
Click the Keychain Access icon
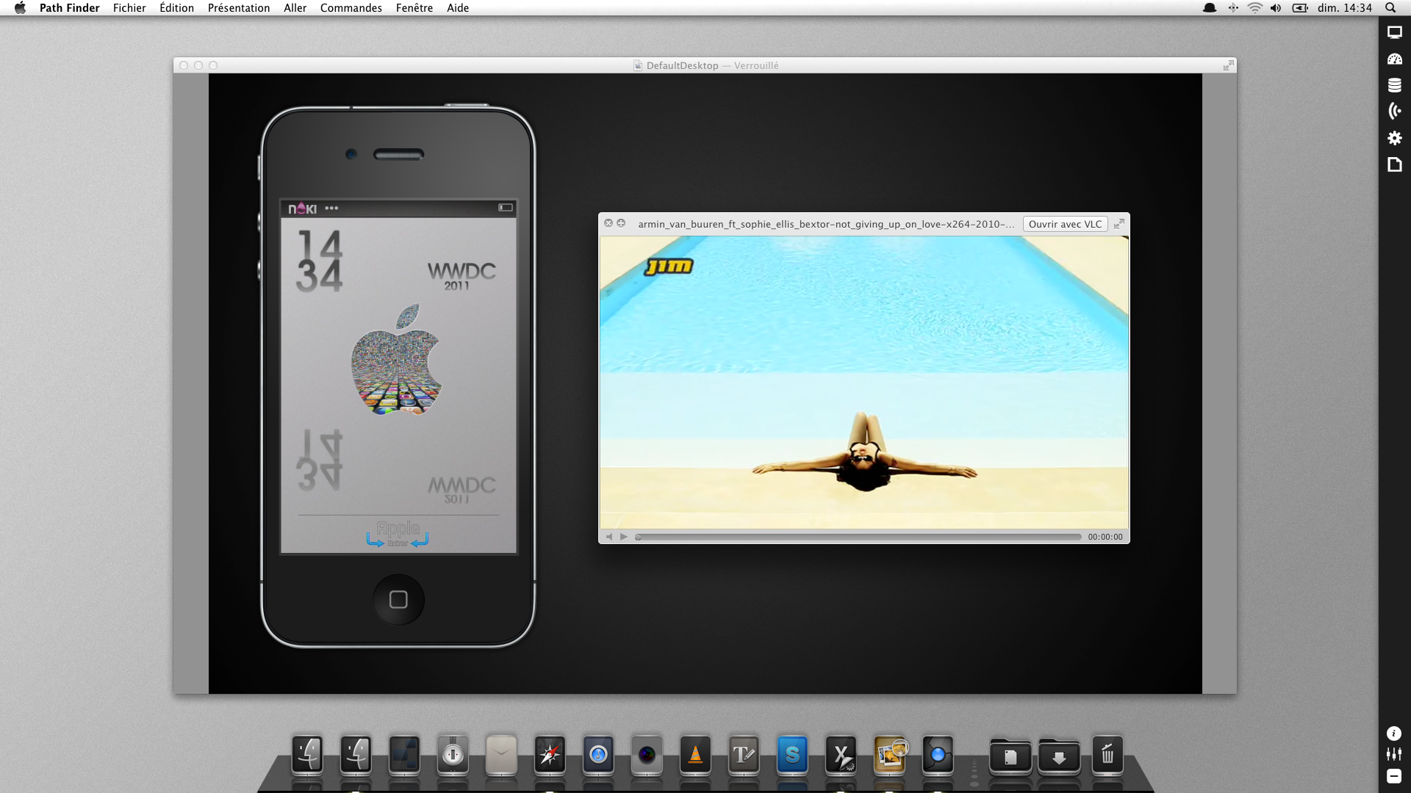(453, 756)
